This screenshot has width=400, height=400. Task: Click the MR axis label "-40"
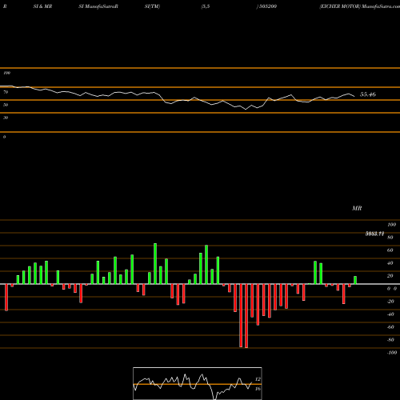tap(390, 314)
